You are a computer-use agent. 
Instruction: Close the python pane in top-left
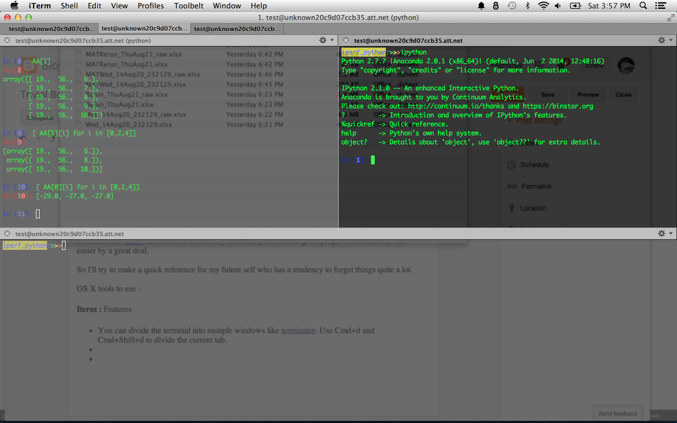(7, 40)
